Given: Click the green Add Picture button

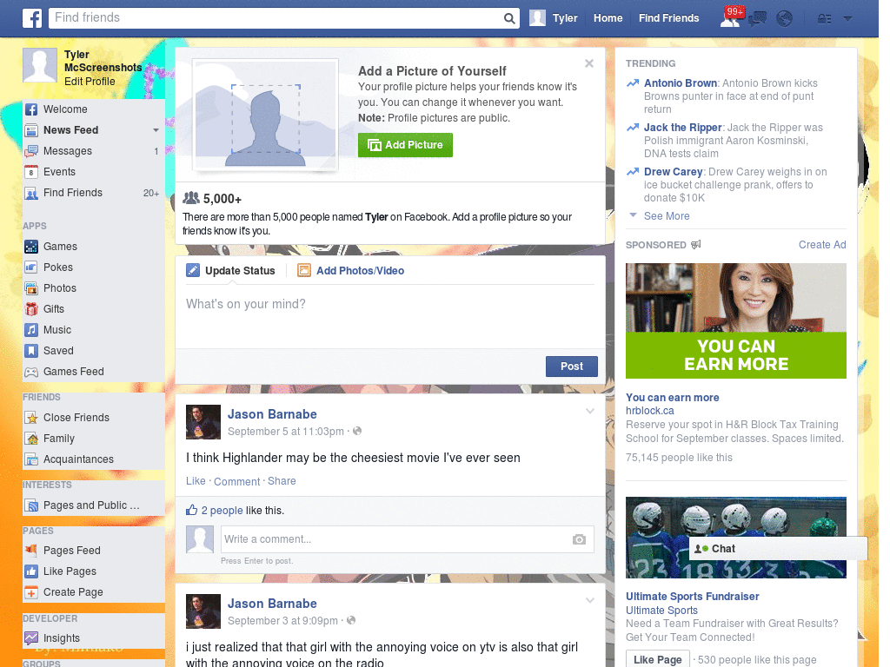Looking at the screenshot, I should (405, 145).
